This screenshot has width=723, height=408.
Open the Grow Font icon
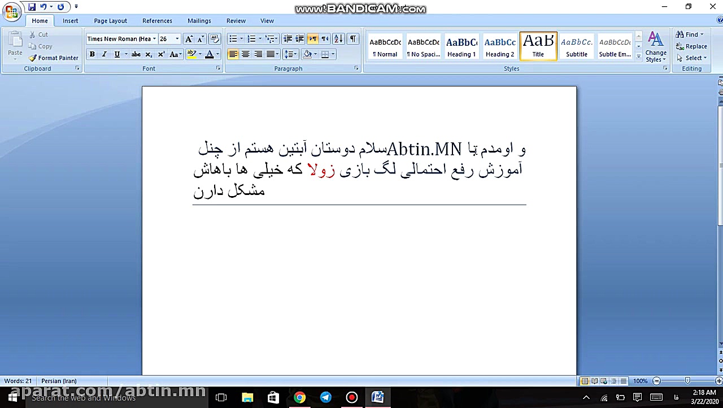point(189,40)
